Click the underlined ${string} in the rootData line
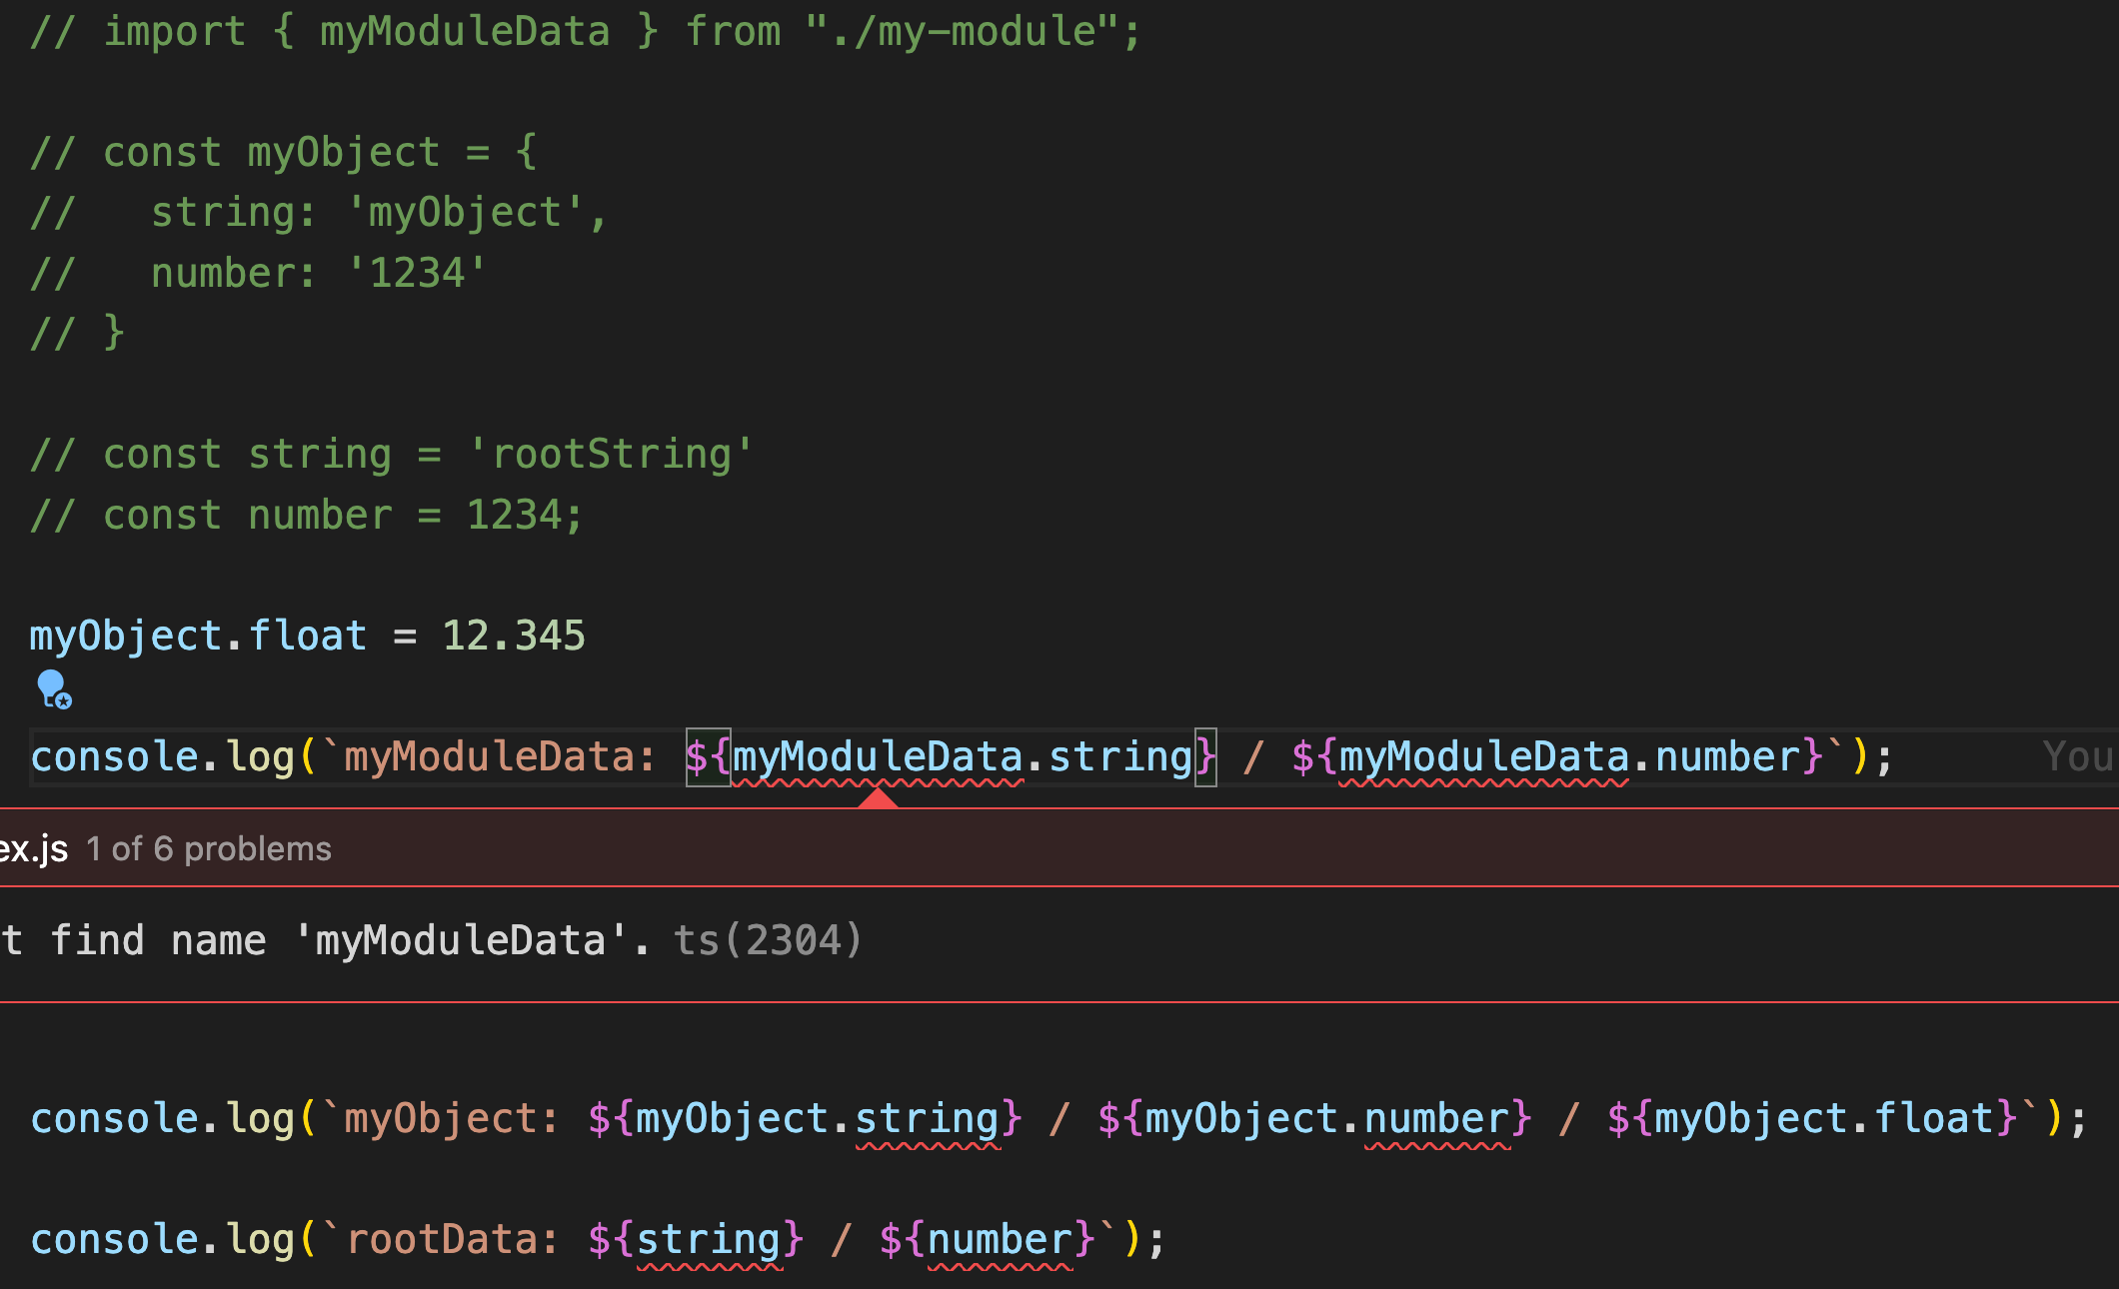Screen dimensions: 2119x1289 pyautogui.click(x=709, y=1240)
